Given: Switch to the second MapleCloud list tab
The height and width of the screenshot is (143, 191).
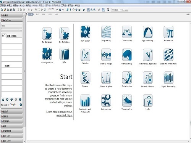Looking at the screenshot, I should 8,36.
